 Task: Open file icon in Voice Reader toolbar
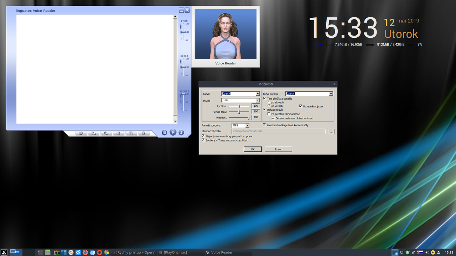[x=81, y=133]
